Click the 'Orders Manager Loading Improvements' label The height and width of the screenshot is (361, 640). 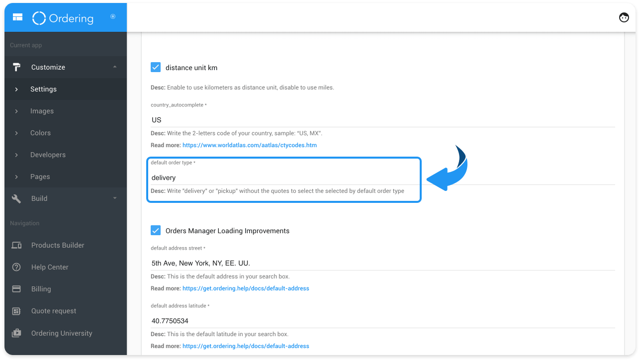click(227, 231)
